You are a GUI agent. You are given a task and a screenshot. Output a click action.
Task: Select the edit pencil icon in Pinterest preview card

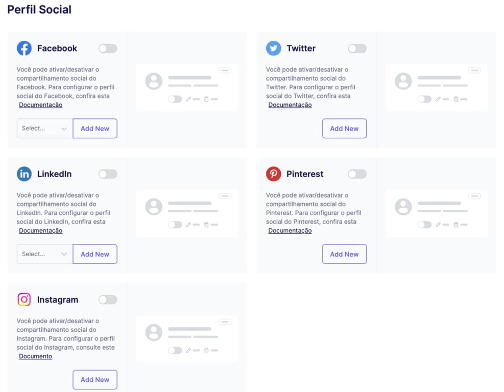pyautogui.click(x=439, y=225)
